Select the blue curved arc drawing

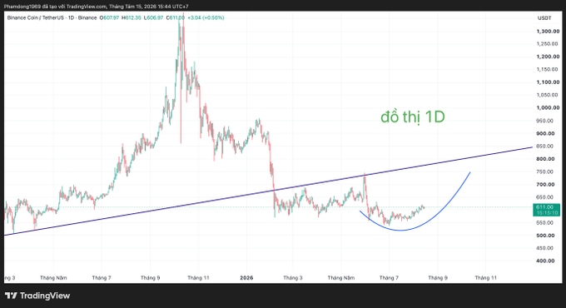click(x=401, y=230)
